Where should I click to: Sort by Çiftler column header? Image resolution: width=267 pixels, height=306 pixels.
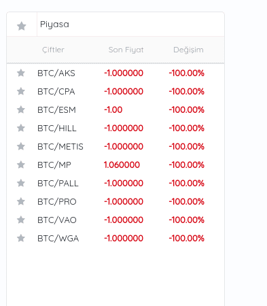tap(53, 50)
